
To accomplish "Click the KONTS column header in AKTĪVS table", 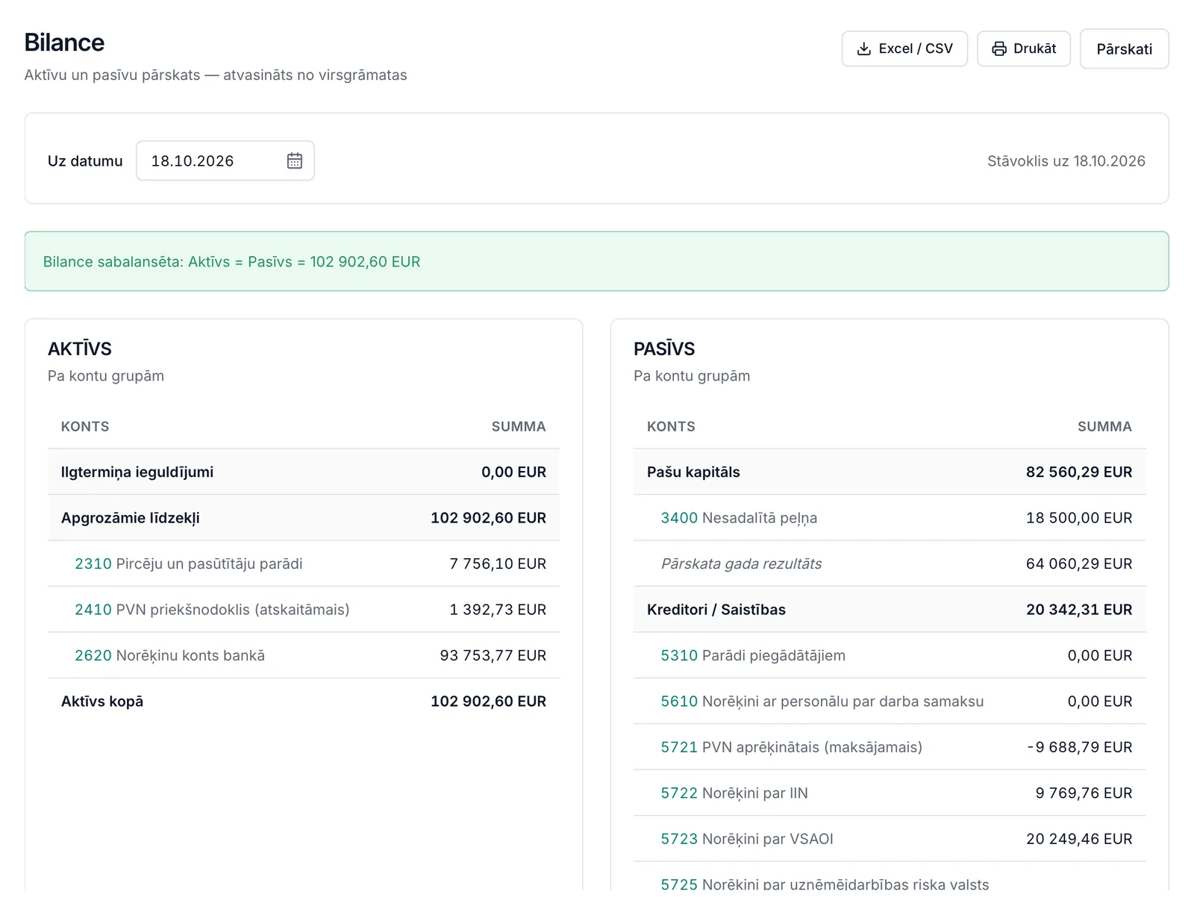I will (x=85, y=427).
